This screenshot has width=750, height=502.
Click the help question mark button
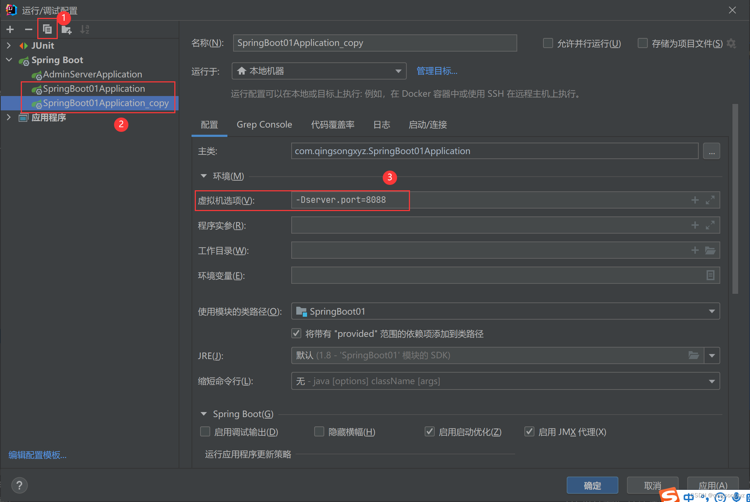[x=19, y=486]
